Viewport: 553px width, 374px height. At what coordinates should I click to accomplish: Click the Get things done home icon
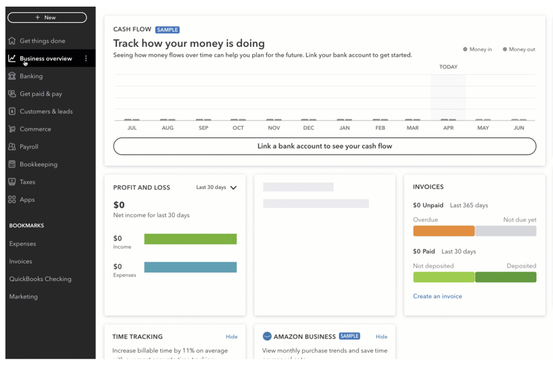(12, 41)
